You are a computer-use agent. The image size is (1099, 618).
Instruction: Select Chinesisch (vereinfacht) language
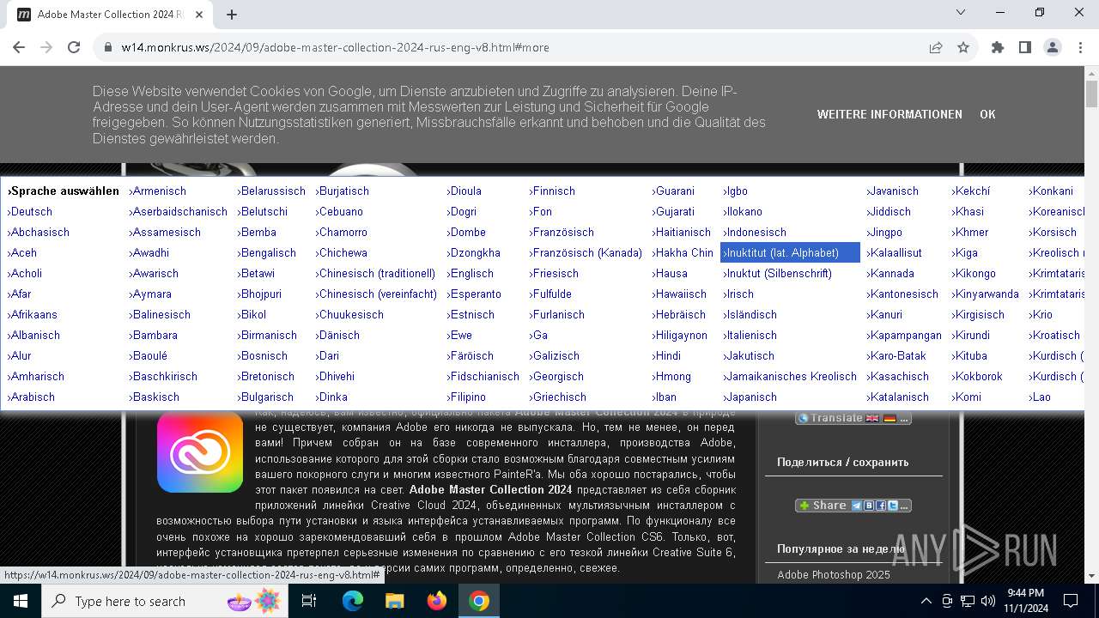[377, 294]
